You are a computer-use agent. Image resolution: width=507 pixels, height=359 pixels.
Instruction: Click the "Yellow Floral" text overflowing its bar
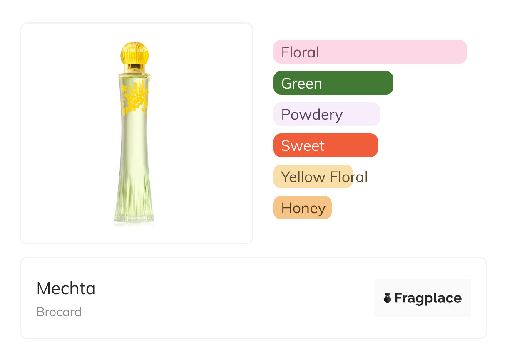coord(360,177)
